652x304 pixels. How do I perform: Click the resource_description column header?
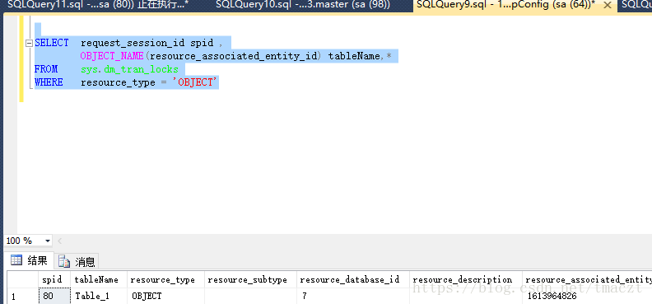click(x=466, y=279)
